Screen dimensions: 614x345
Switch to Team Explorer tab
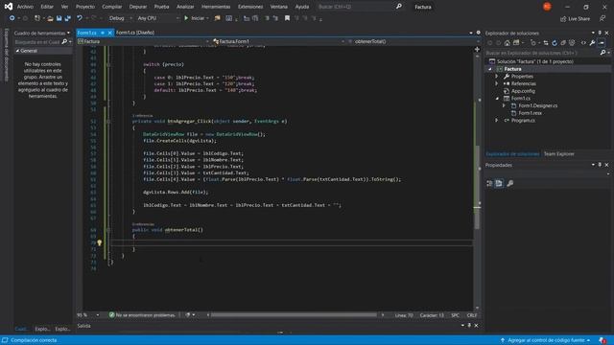tap(558, 154)
